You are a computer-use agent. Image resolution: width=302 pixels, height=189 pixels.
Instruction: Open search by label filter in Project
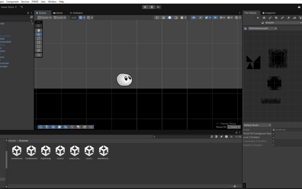tap(221, 137)
